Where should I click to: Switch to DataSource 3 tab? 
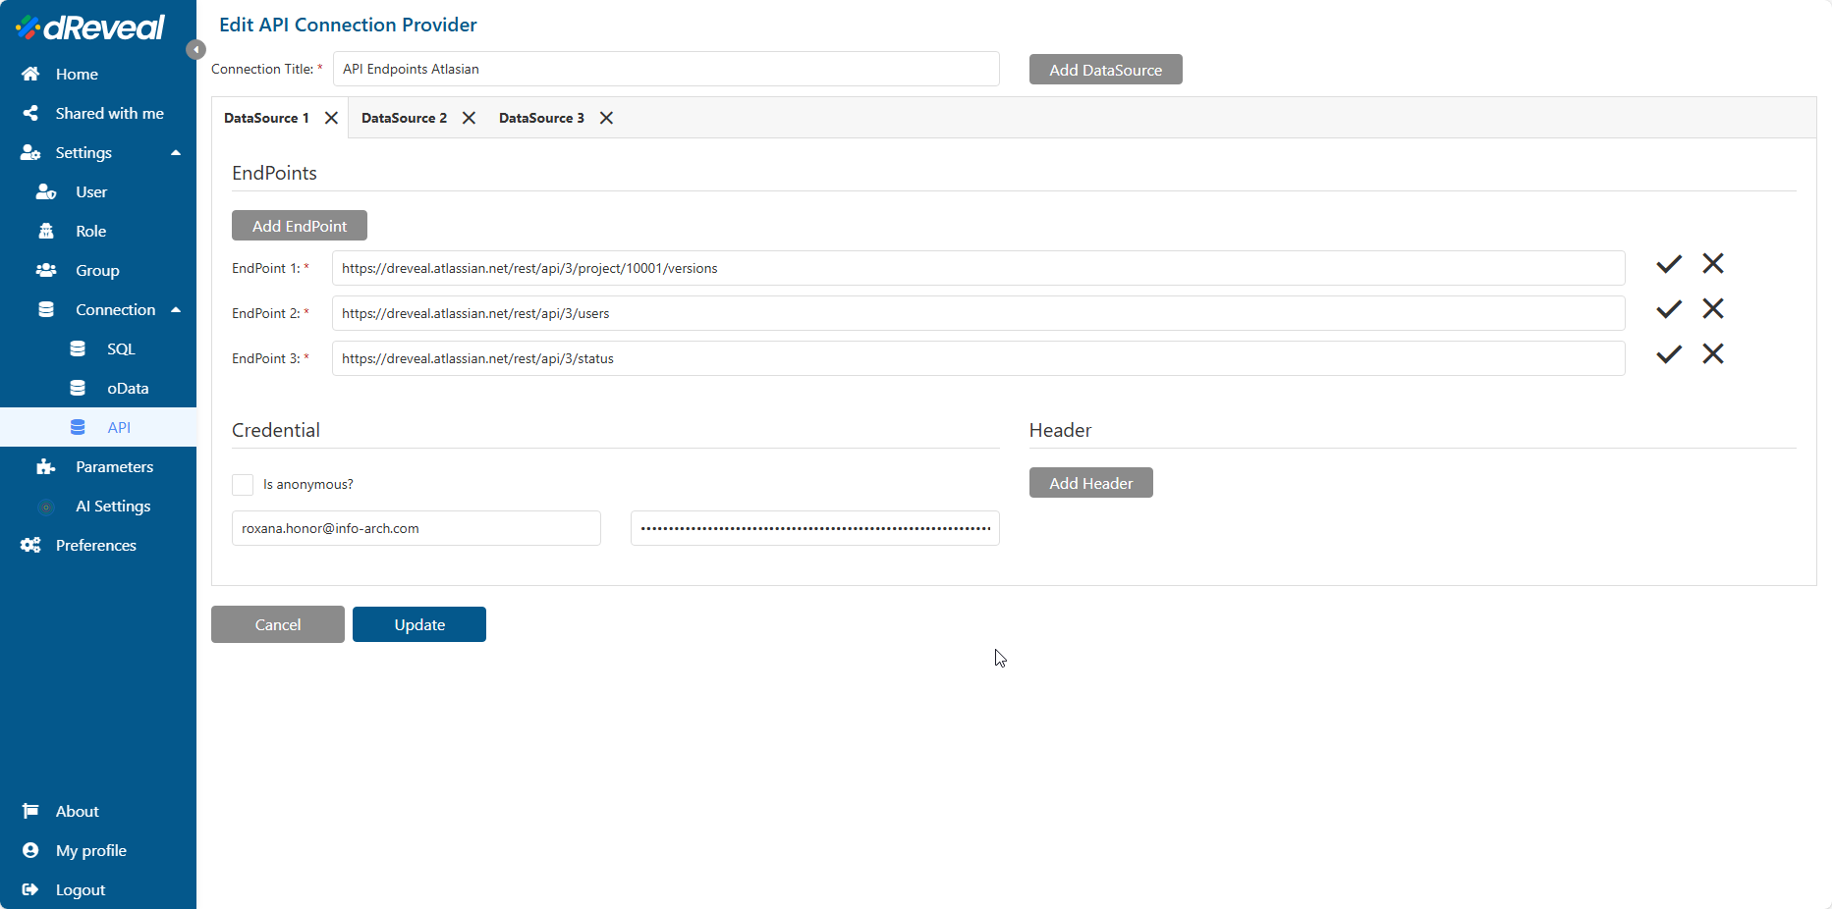(x=541, y=118)
